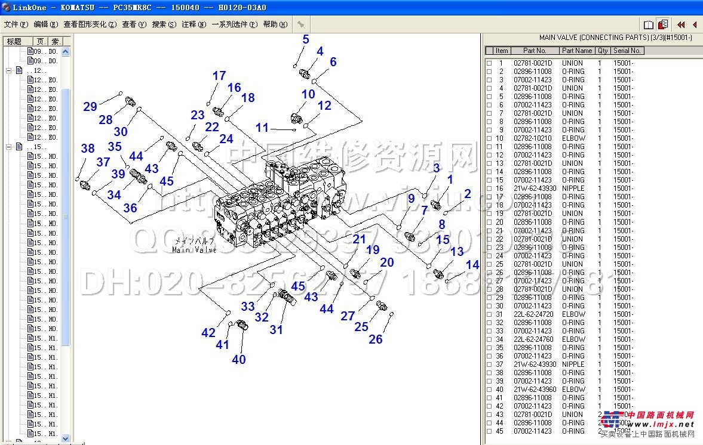Image resolution: width=703 pixels, height=445 pixels.
Task: Click the Main Valve label in diagram
Action: 194,249
